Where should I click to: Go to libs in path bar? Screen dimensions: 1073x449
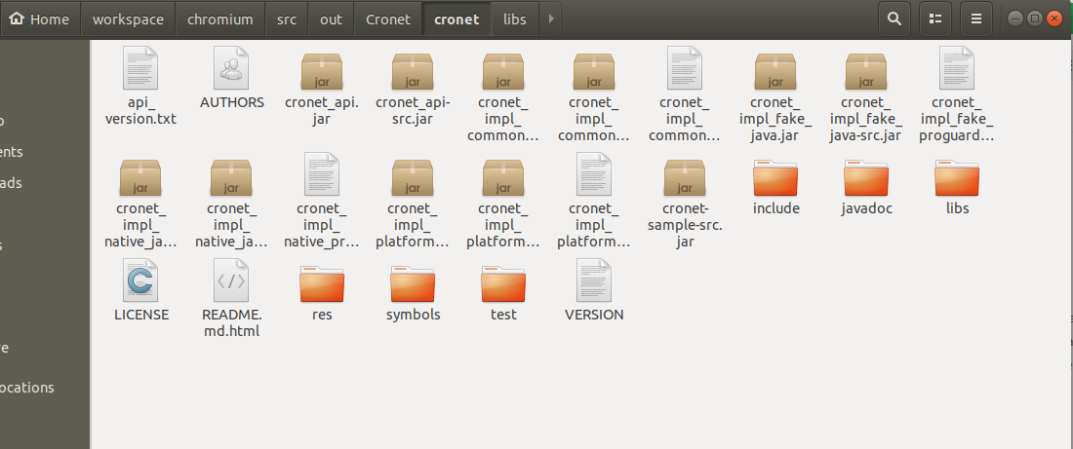(515, 19)
